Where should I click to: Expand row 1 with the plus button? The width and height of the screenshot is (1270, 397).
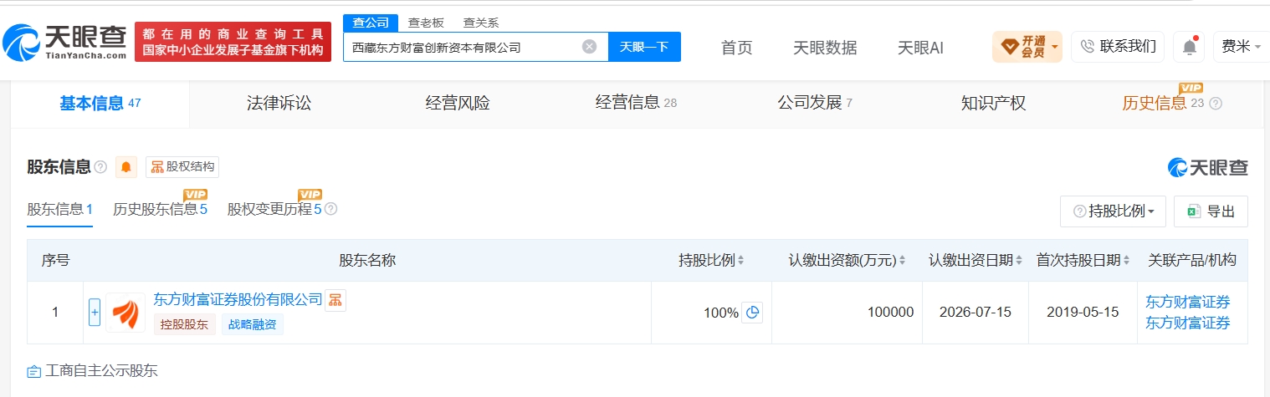(95, 313)
